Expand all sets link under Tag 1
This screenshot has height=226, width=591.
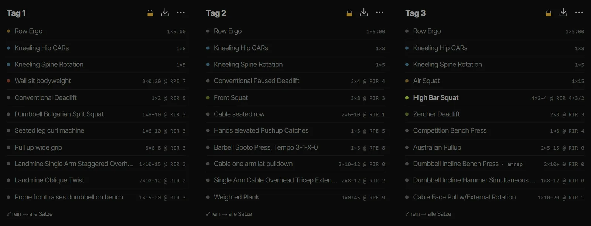pyautogui.click(x=30, y=214)
